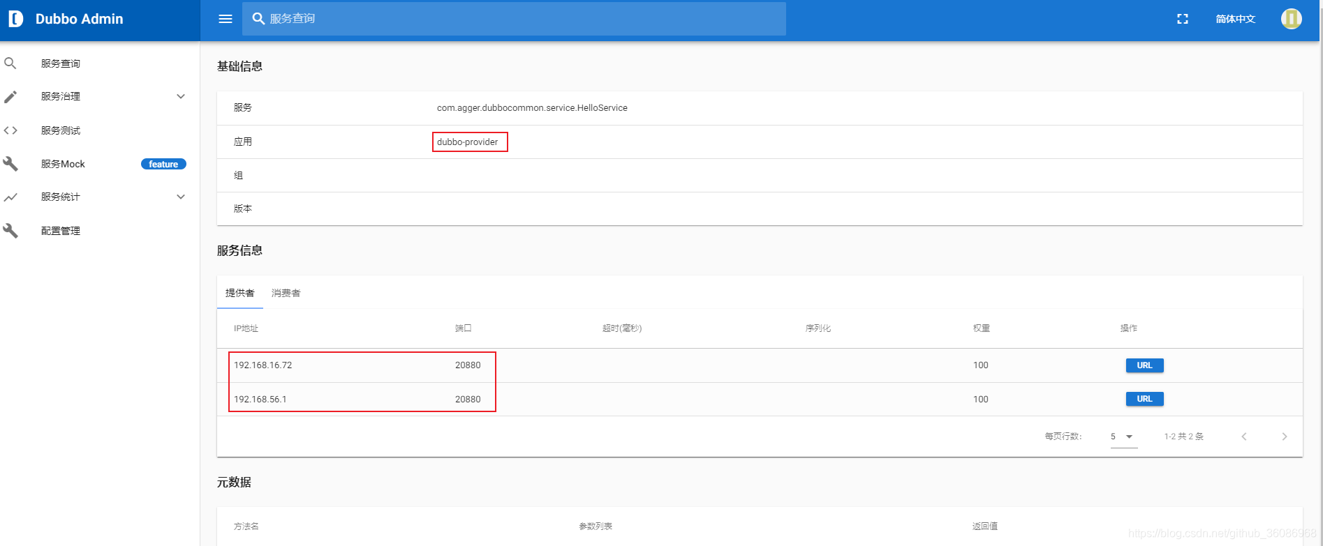This screenshot has height=546, width=1323.
Task: Open the rows-per-page dropdown showing 5
Action: click(1124, 437)
